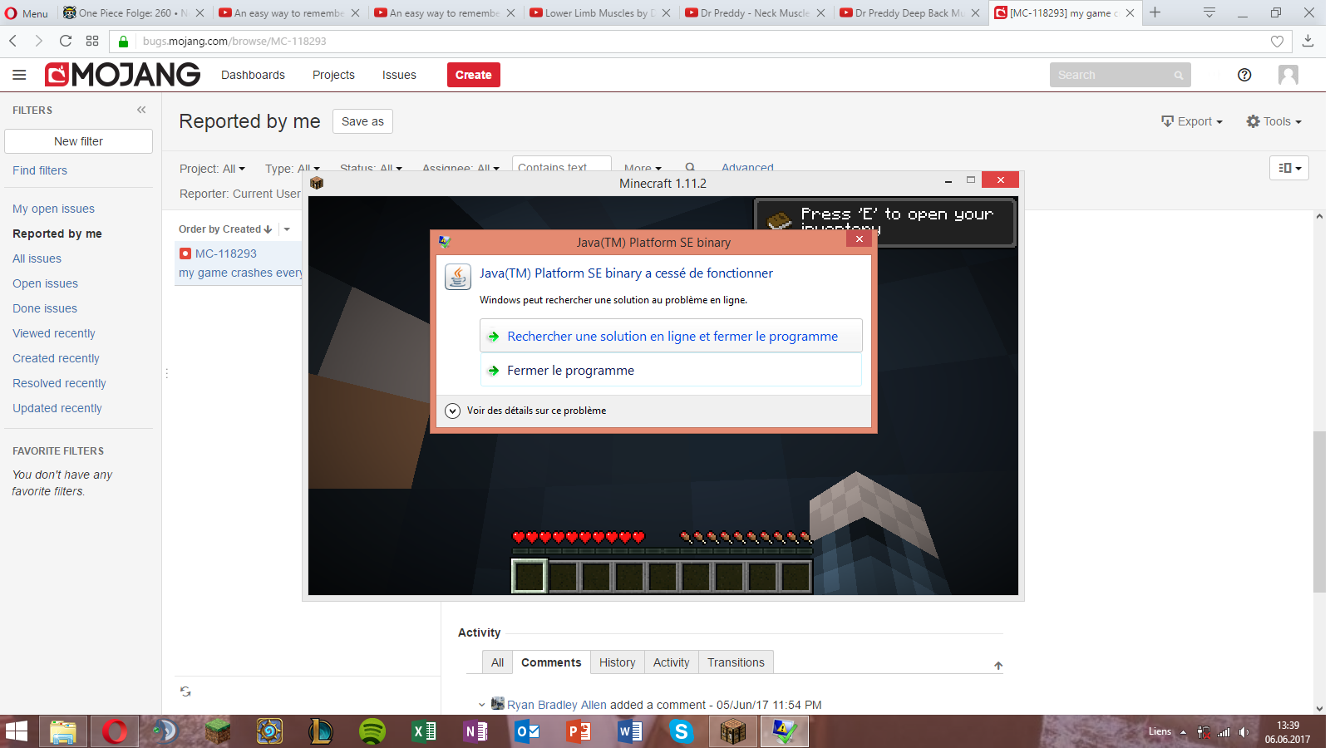The width and height of the screenshot is (1330, 748).
Task: Switch to the Dr Preddy - Neck Muscle tab
Action: [755, 13]
